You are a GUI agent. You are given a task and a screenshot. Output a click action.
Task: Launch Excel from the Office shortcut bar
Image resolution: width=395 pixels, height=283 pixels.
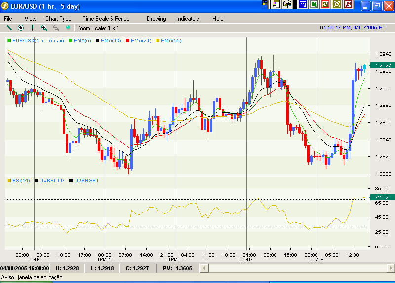pos(314,5)
